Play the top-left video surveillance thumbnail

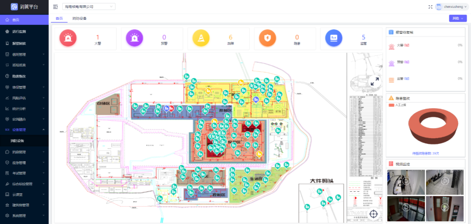(x=406, y=182)
